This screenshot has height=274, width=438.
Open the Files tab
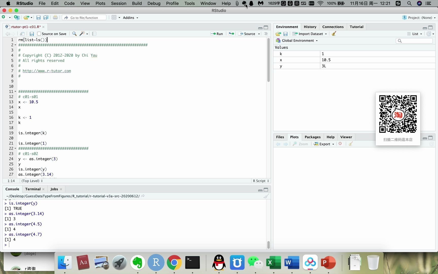click(280, 137)
